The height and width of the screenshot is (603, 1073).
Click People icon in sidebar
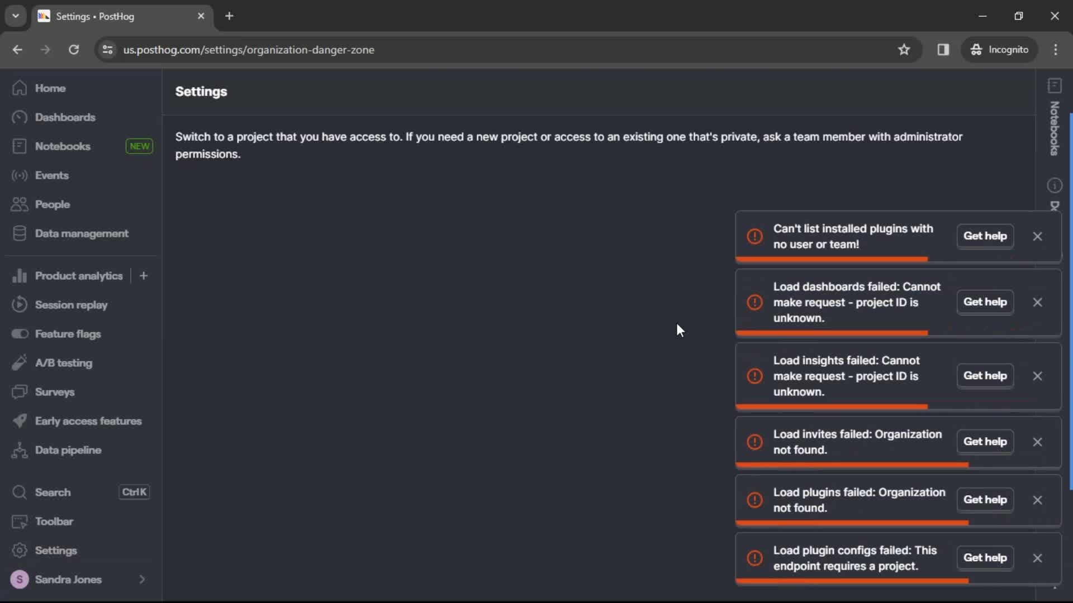coord(20,204)
